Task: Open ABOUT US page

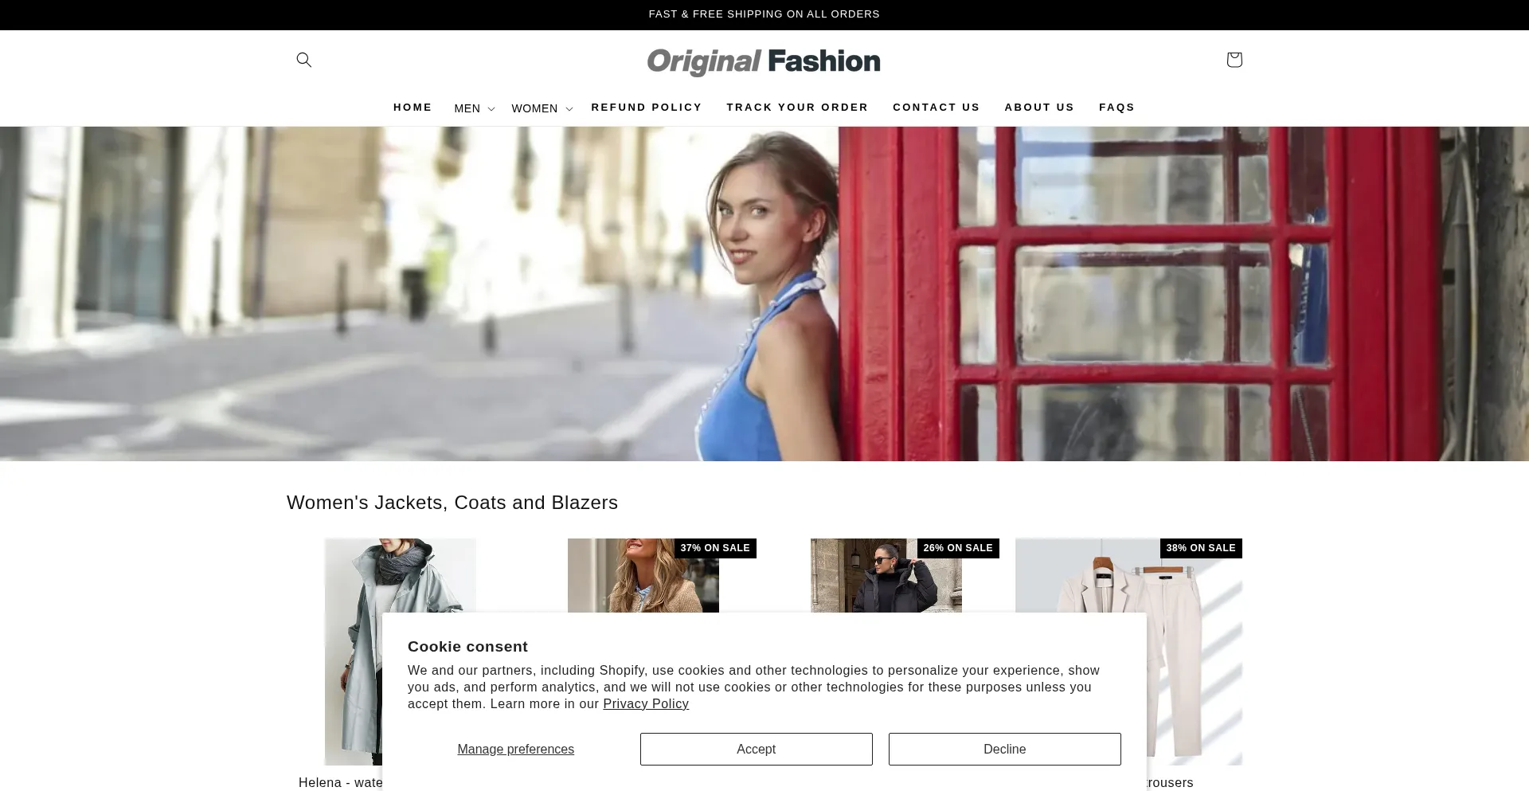Action: click(x=1039, y=108)
